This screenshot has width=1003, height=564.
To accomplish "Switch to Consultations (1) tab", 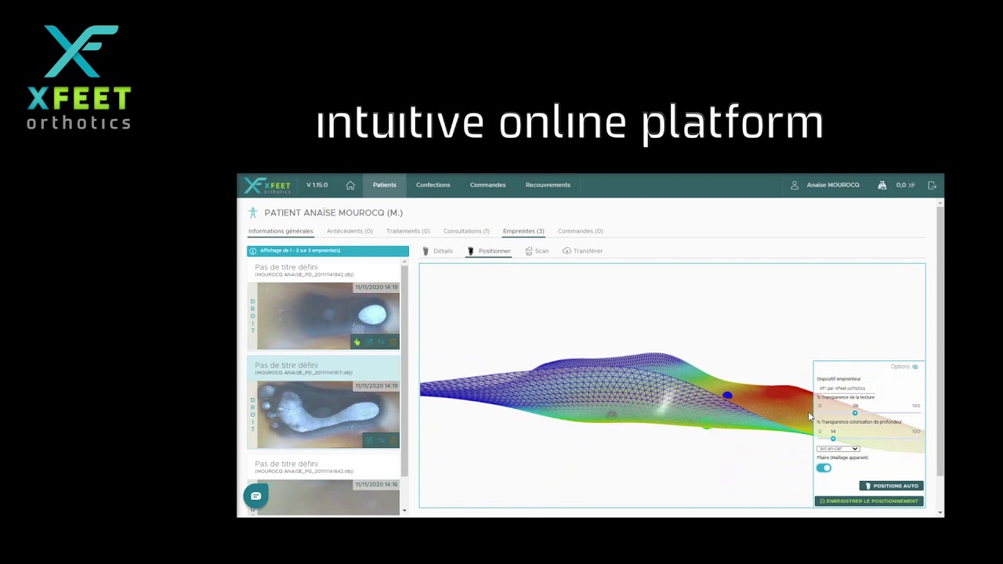I will tap(466, 231).
